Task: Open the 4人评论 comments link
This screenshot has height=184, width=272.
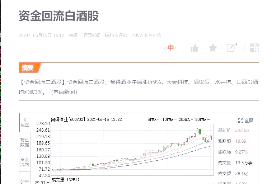Action: pos(119,36)
